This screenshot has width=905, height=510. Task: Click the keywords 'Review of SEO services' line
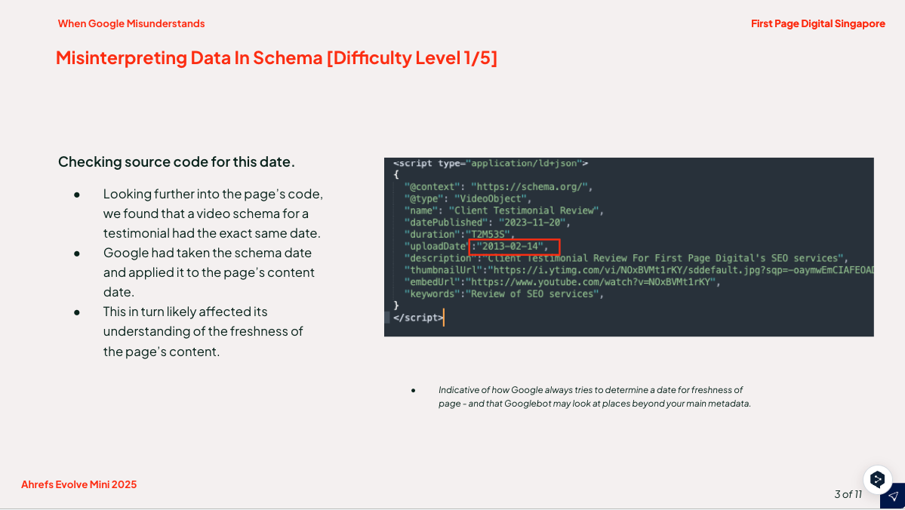pos(504,294)
